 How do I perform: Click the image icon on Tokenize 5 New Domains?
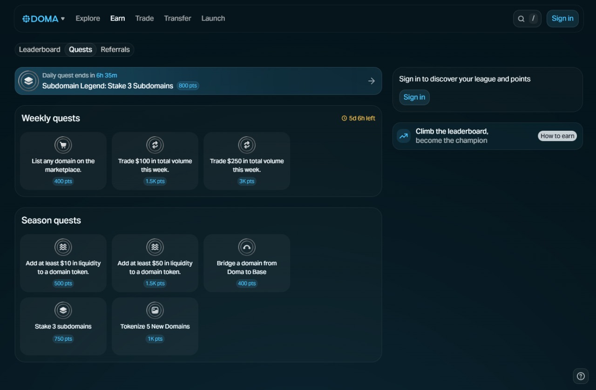155,310
